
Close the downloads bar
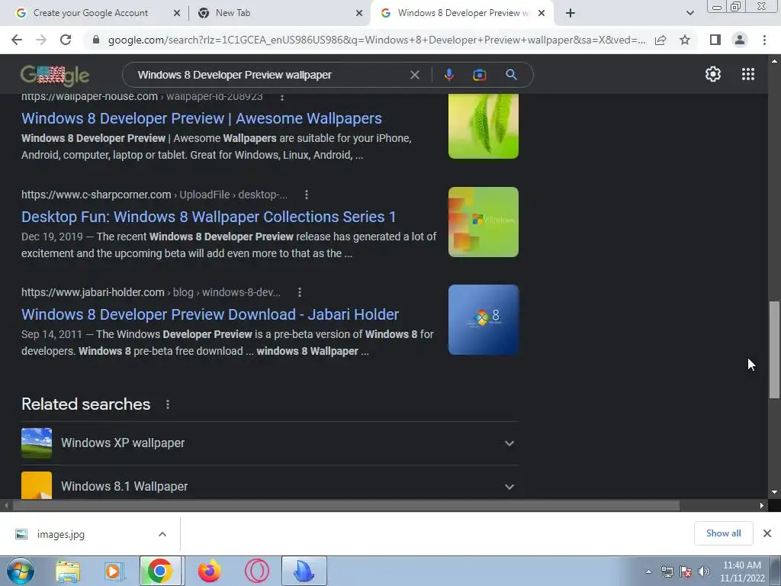pos(767,533)
